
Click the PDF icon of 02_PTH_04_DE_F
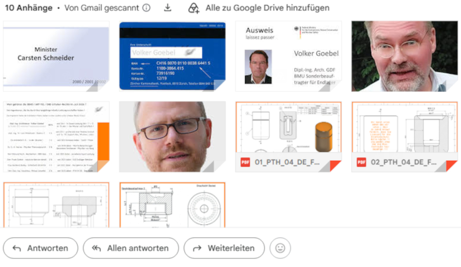[361, 162]
